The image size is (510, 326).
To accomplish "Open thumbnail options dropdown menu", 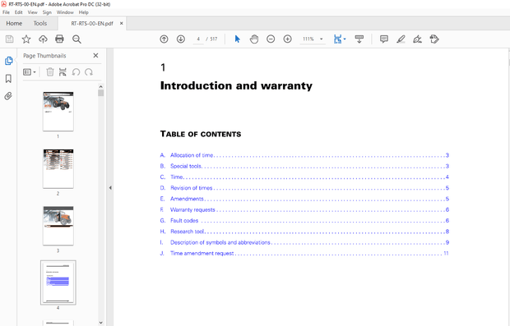I will point(30,71).
